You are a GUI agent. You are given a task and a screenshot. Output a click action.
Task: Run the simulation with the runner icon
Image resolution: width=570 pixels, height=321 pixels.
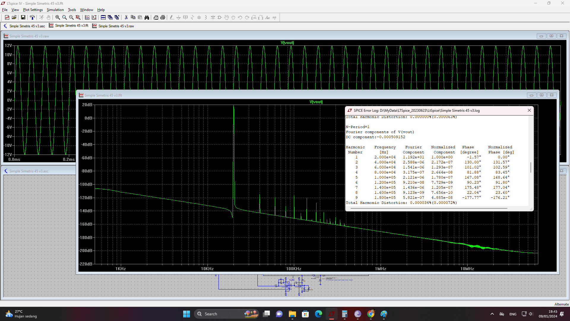41,18
